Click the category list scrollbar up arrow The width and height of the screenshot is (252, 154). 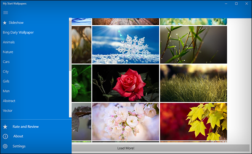[x=70, y=19]
